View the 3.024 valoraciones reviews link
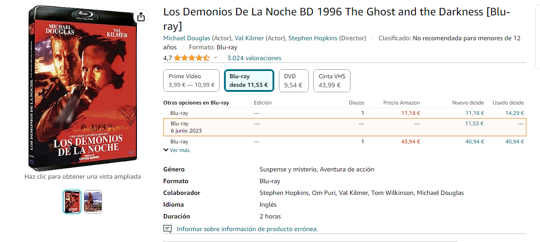This screenshot has height=242, width=540. pyautogui.click(x=254, y=58)
